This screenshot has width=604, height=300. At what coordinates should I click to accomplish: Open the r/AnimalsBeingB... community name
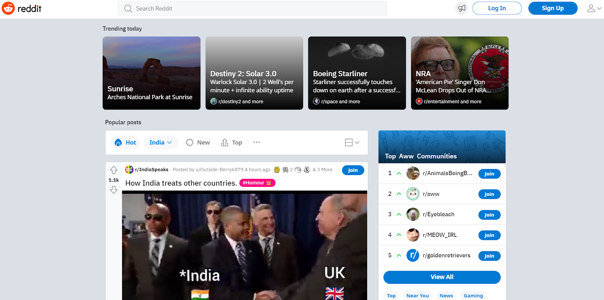tap(448, 173)
